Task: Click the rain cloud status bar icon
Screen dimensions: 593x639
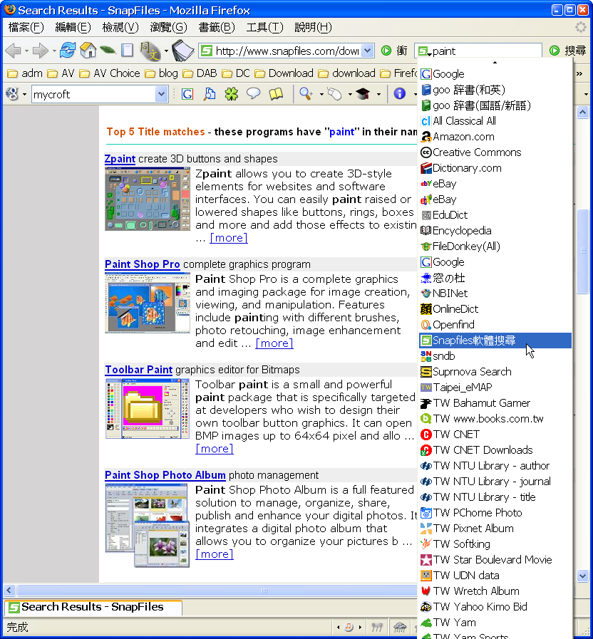Action: point(401,627)
